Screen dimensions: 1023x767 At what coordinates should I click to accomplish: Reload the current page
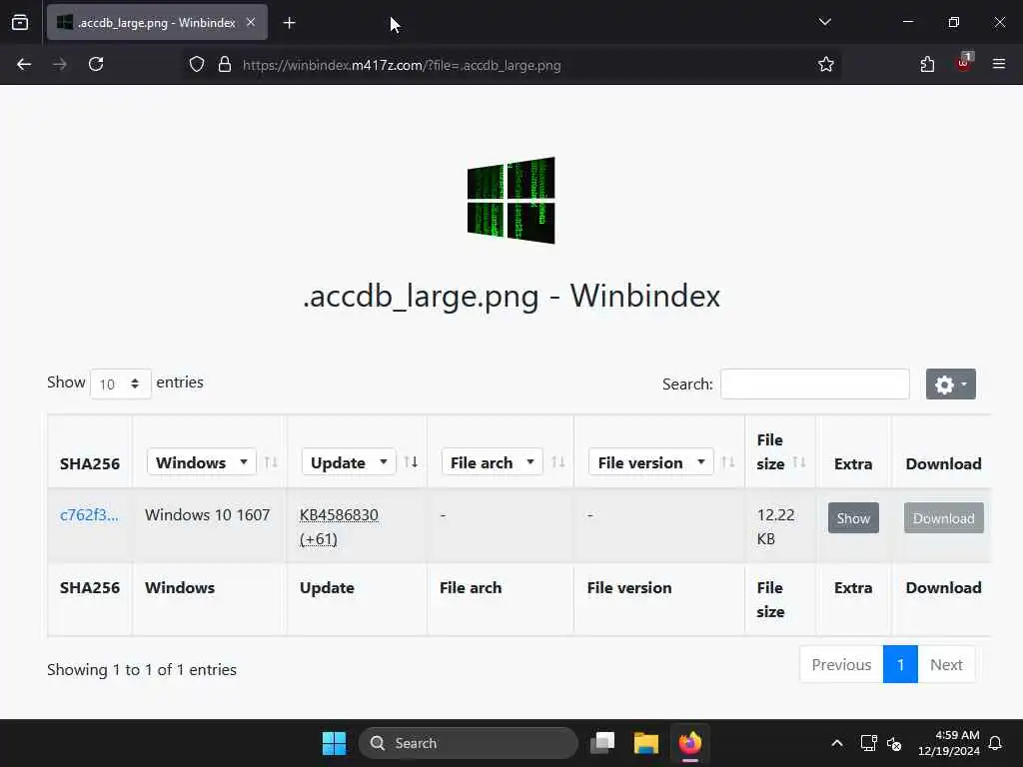(x=96, y=64)
